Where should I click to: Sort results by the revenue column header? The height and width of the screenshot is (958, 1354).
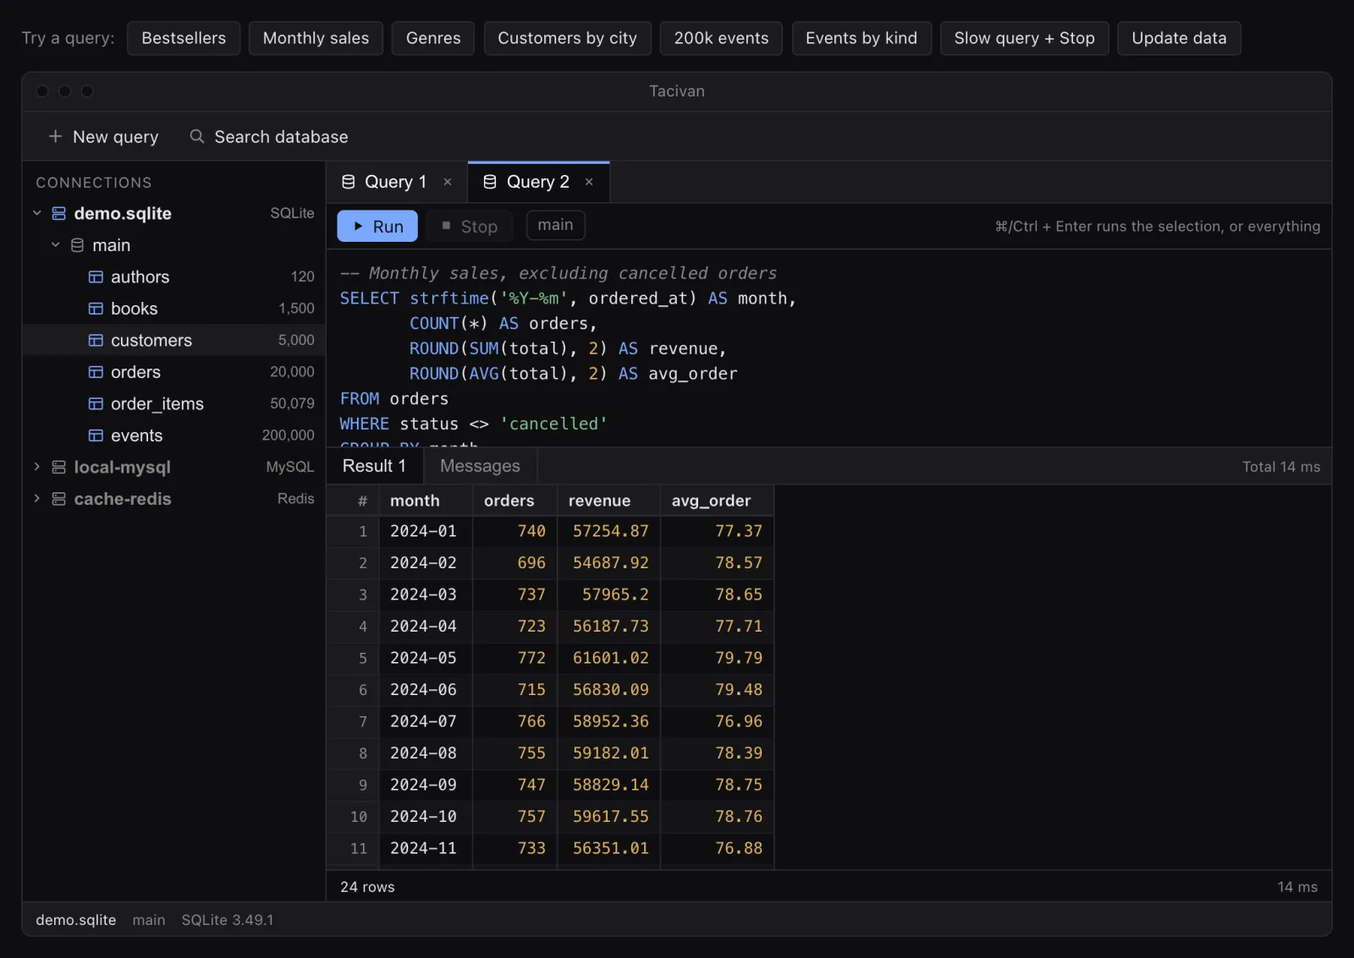608,501
